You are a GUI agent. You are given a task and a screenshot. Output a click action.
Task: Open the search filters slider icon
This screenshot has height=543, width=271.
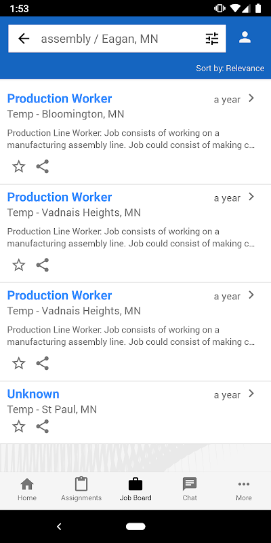[x=212, y=39]
